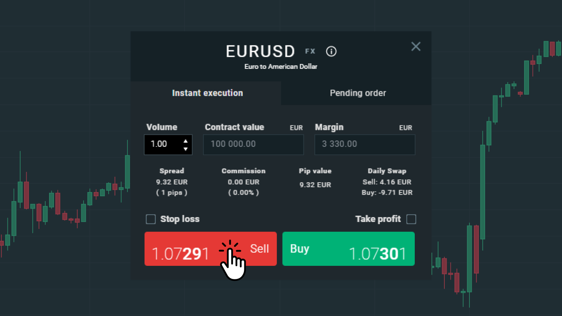This screenshot has height=316, width=562.
Task: Switch to the Pending order tab
Action: (358, 93)
